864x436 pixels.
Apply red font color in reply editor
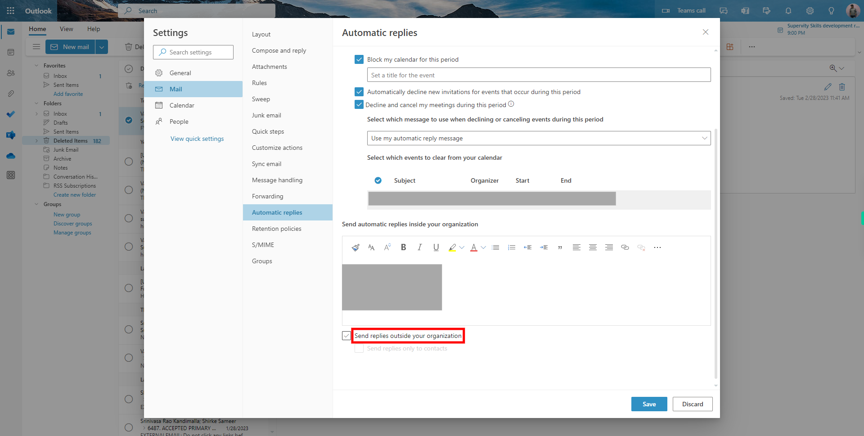474,247
